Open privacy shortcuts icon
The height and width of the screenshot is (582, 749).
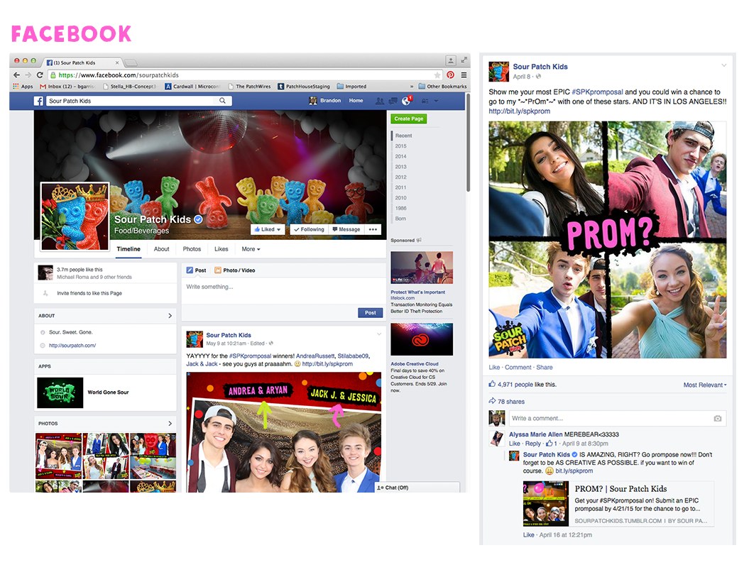point(425,101)
